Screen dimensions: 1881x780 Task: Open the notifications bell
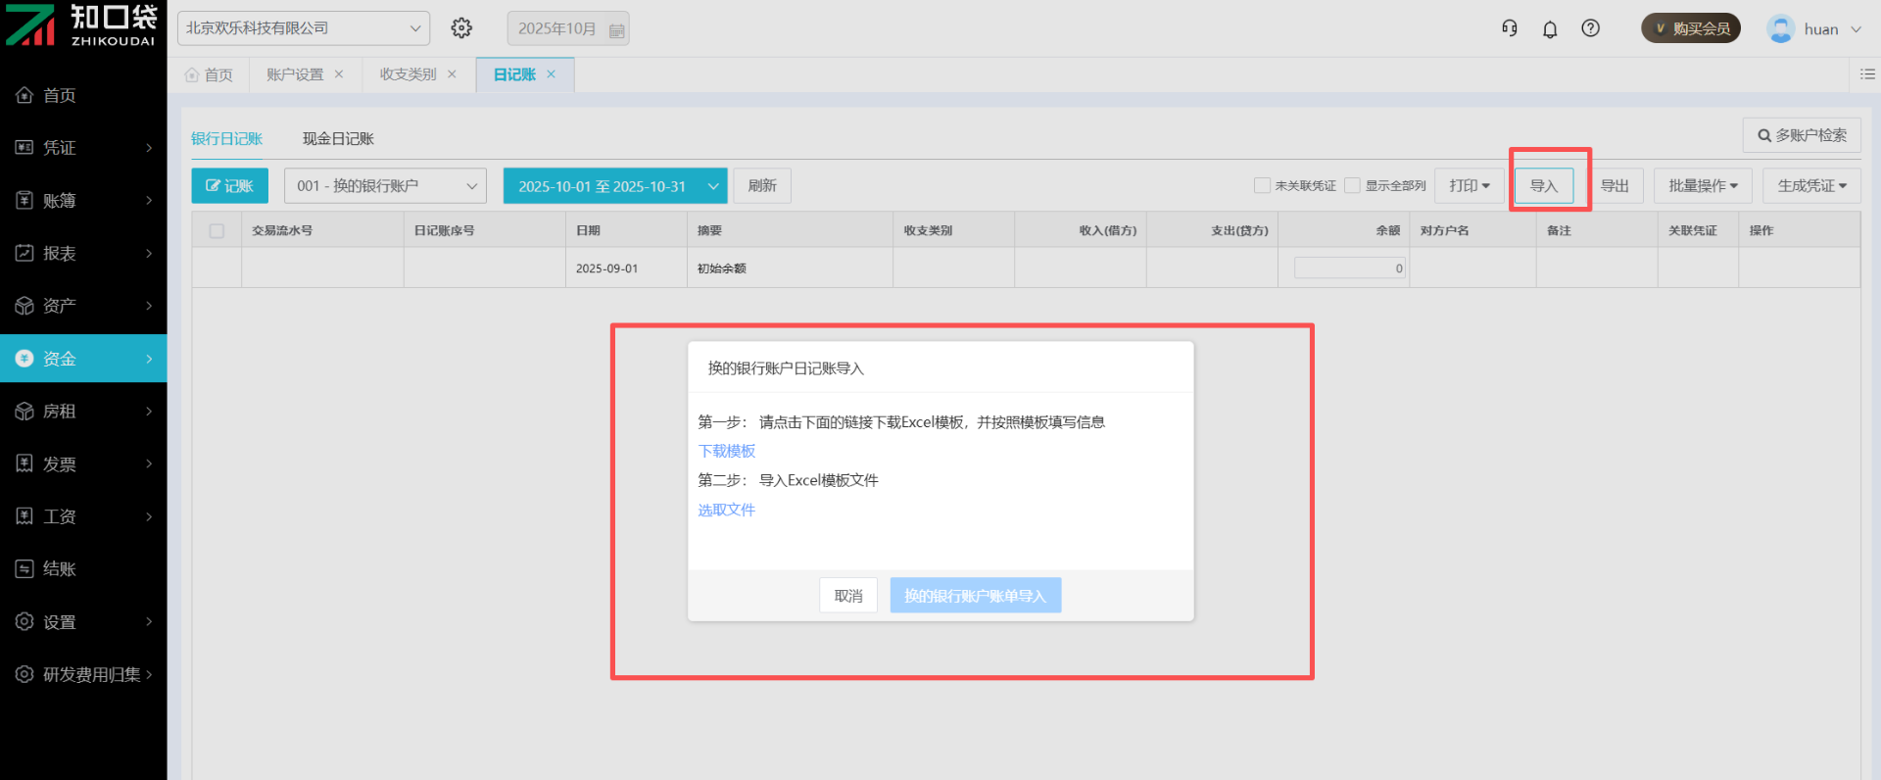(1550, 29)
